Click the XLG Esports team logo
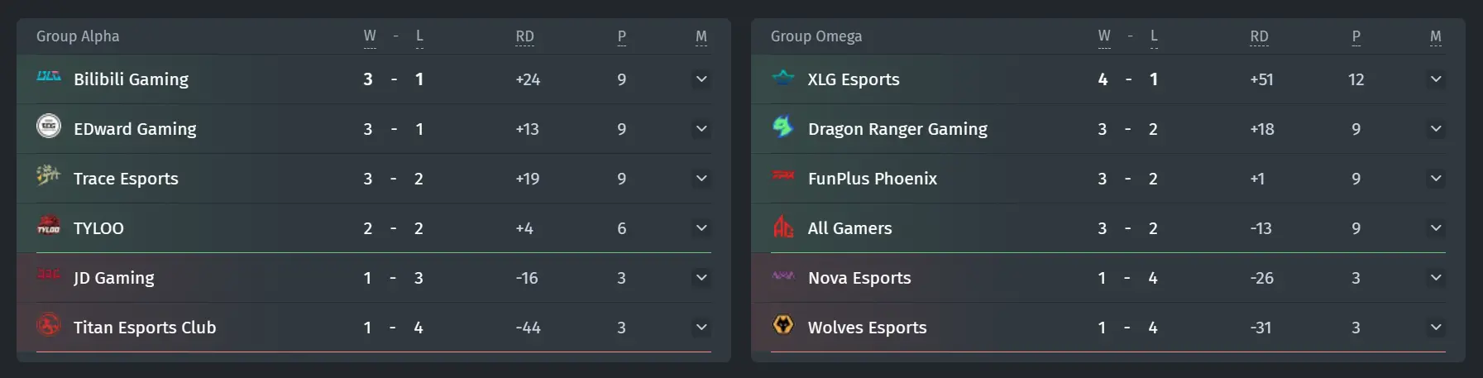 click(x=782, y=77)
